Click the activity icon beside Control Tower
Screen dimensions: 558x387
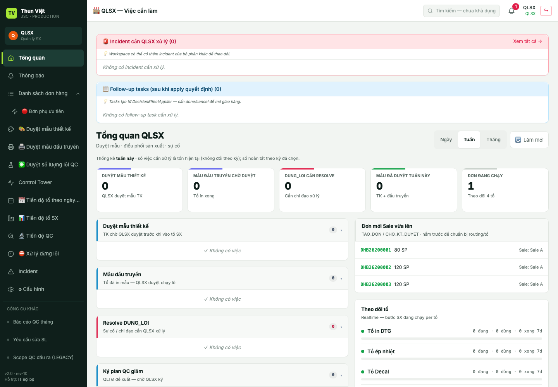tap(11, 183)
